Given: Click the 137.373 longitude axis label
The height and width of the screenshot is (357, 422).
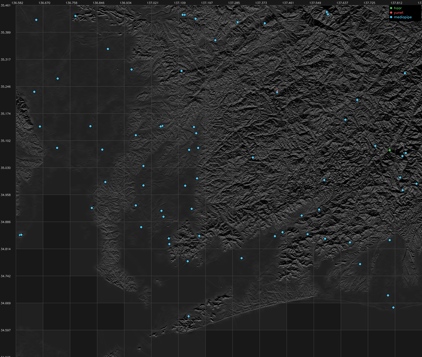Looking at the screenshot, I should (261, 3).
